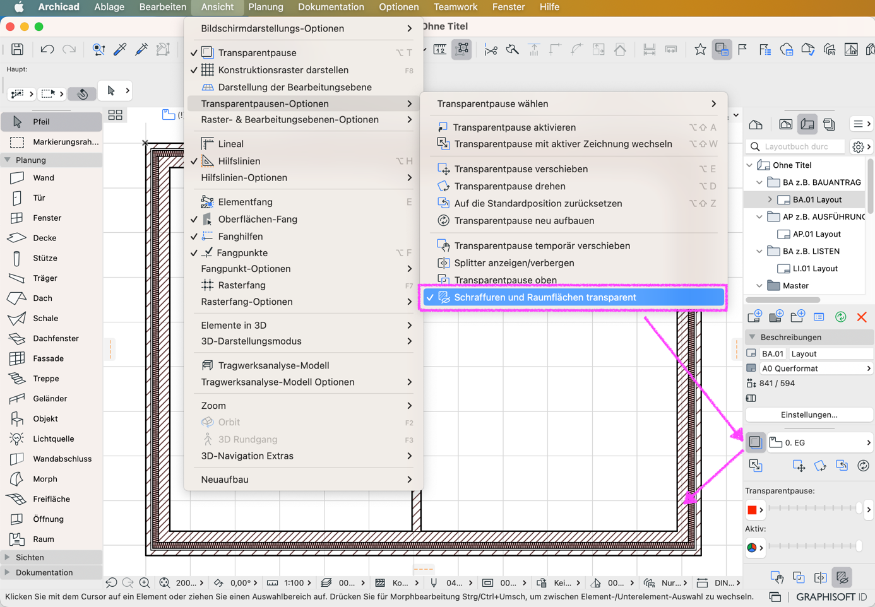The image size is (875, 607).
Task: Open the Planung menu
Action: (x=266, y=7)
